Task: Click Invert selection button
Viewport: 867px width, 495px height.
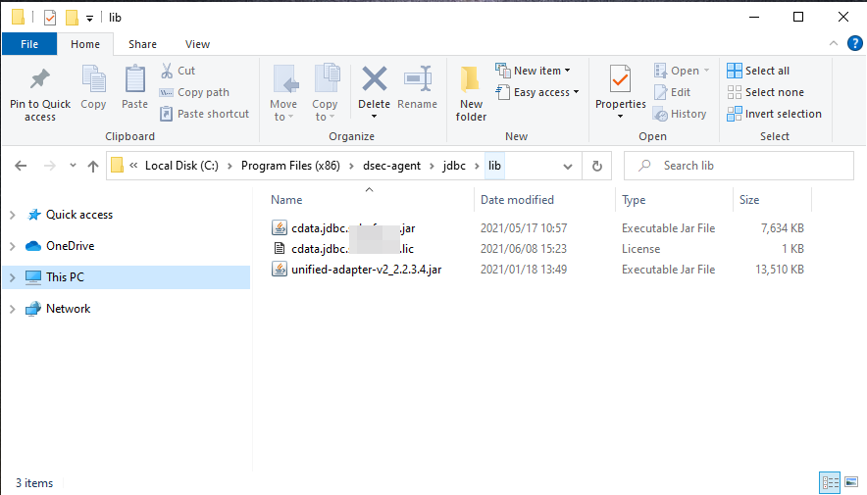Action: (774, 114)
